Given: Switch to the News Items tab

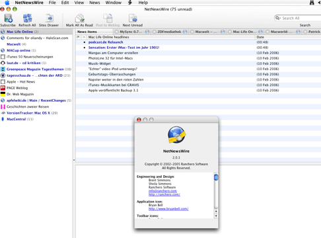Looking at the screenshot, I should point(95,32).
